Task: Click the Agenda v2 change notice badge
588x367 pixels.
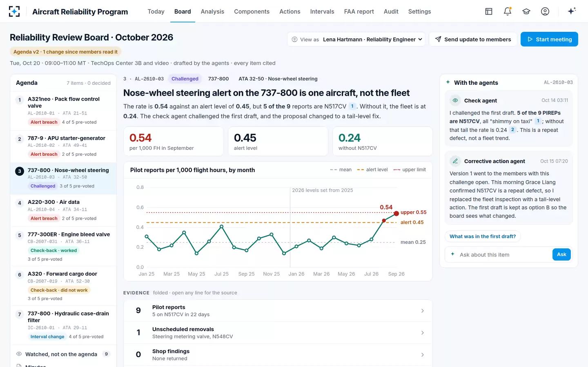Action: coord(65,52)
